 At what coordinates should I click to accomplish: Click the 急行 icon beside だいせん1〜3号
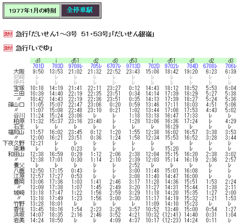[8, 34]
